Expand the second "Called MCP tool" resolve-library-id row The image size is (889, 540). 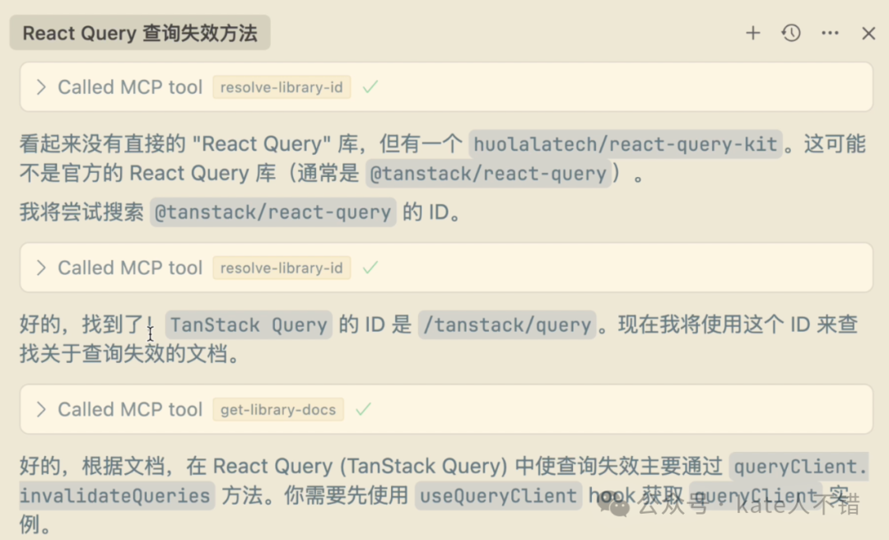tap(446, 268)
